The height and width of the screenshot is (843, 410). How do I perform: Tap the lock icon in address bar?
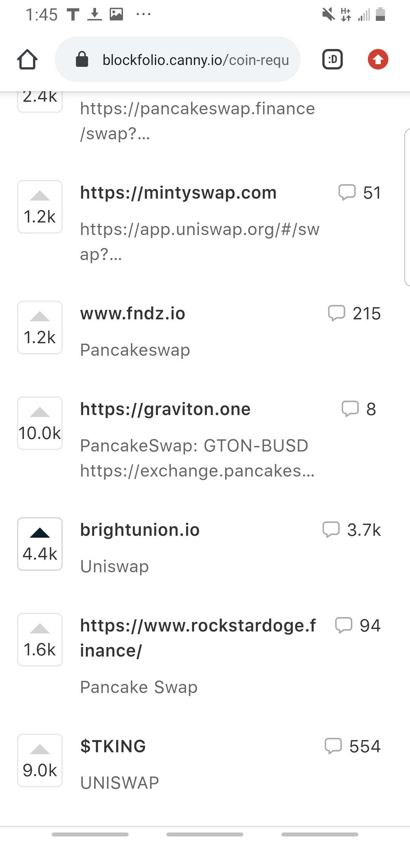[82, 59]
